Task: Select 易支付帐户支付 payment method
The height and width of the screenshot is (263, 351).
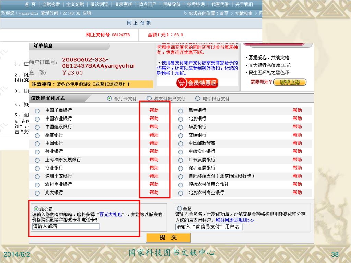Action: (149, 98)
